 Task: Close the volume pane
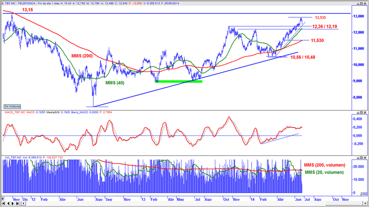(x=365, y=158)
